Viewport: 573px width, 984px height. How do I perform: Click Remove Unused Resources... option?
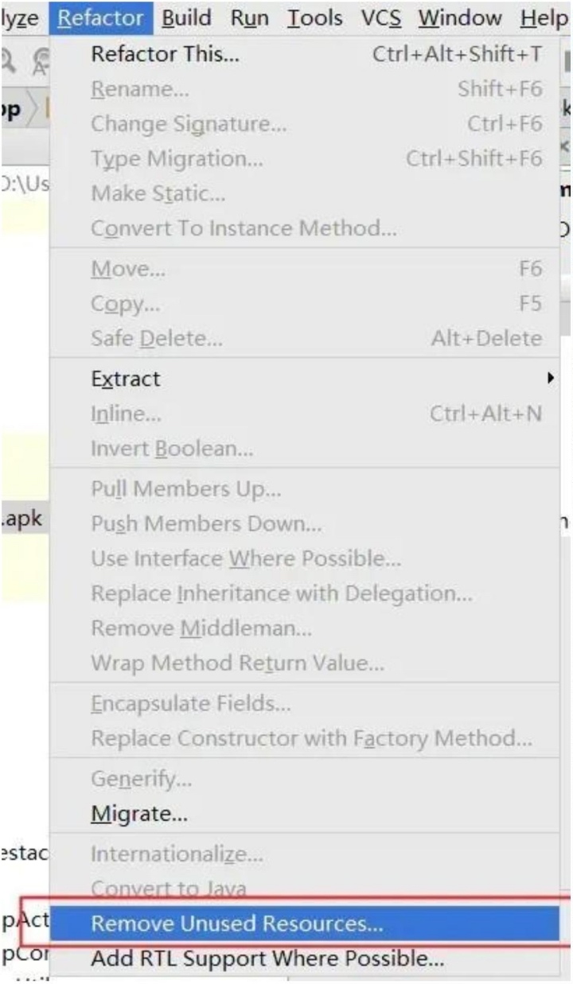[x=237, y=924]
